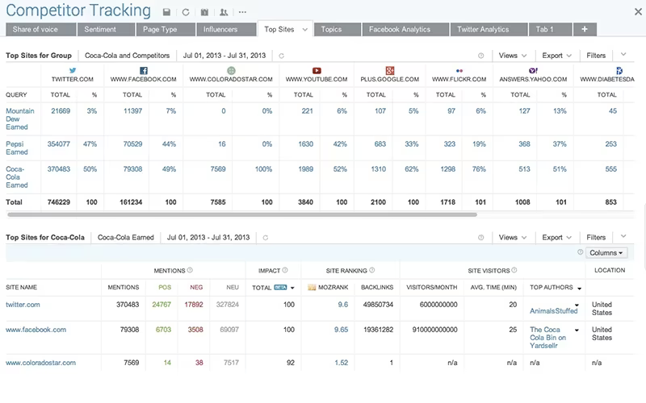Click the AnimalsStuffed author link

[553, 311]
